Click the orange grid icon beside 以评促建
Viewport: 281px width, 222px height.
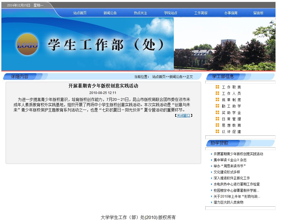pos(217,132)
